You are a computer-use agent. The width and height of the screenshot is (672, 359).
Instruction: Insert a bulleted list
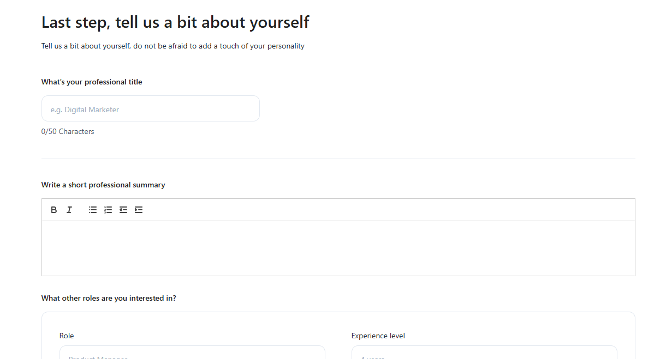(93, 210)
